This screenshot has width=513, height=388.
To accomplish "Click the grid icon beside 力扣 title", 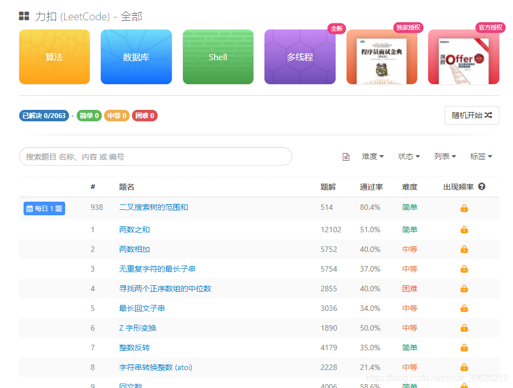I will click(x=24, y=16).
